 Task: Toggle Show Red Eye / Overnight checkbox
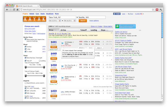26,58
